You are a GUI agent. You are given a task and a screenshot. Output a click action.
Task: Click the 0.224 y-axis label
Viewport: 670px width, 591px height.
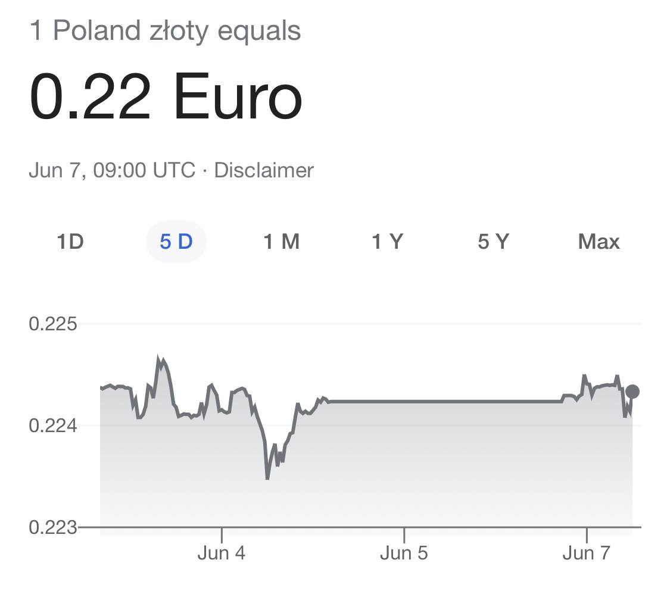click(x=53, y=426)
